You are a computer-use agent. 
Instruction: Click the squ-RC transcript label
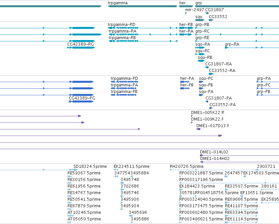[x=203, y=51]
